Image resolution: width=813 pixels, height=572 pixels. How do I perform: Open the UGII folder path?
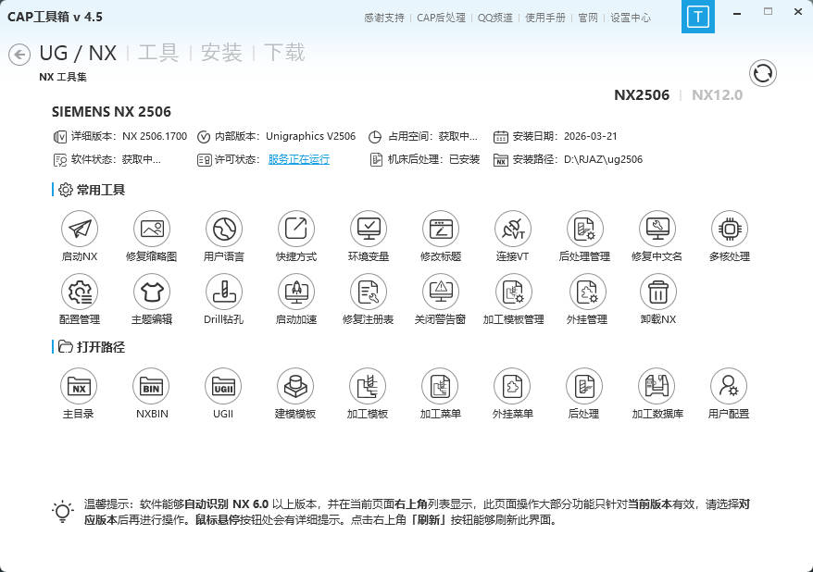click(223, 386)
